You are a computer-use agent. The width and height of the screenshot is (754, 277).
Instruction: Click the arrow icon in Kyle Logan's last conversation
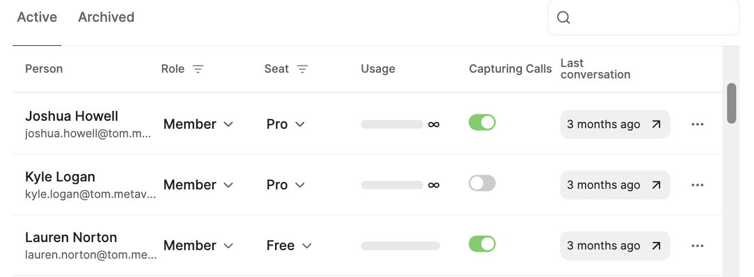pos(657,185)
